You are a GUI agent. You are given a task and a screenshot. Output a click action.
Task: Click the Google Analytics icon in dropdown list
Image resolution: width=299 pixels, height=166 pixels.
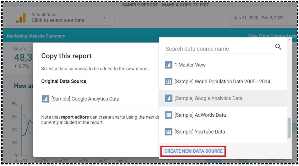pyautogui.click(x=168, y=98)
